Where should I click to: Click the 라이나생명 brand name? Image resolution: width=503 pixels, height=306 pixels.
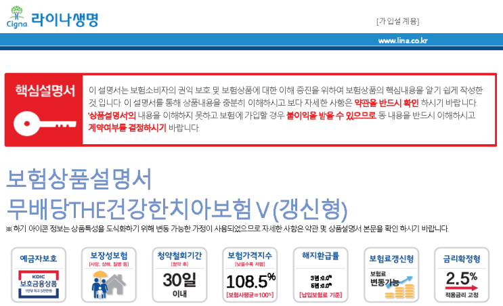pyautogui.click(x=64, y=20)
